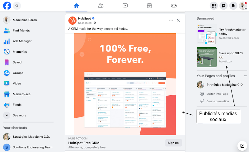Open the Freshmarketer ad thumbnail

click(207, 34)
